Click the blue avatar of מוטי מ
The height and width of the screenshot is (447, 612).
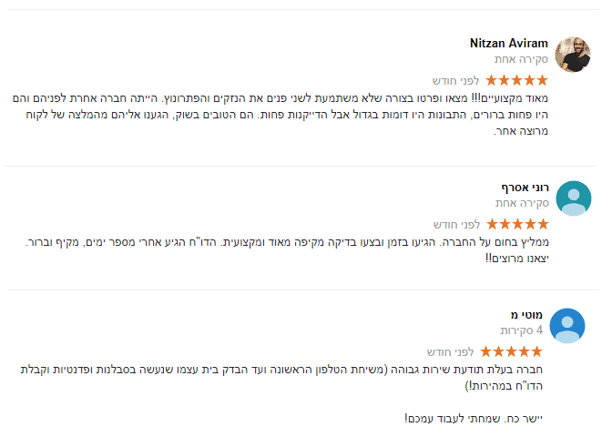(x=567, y=326)
